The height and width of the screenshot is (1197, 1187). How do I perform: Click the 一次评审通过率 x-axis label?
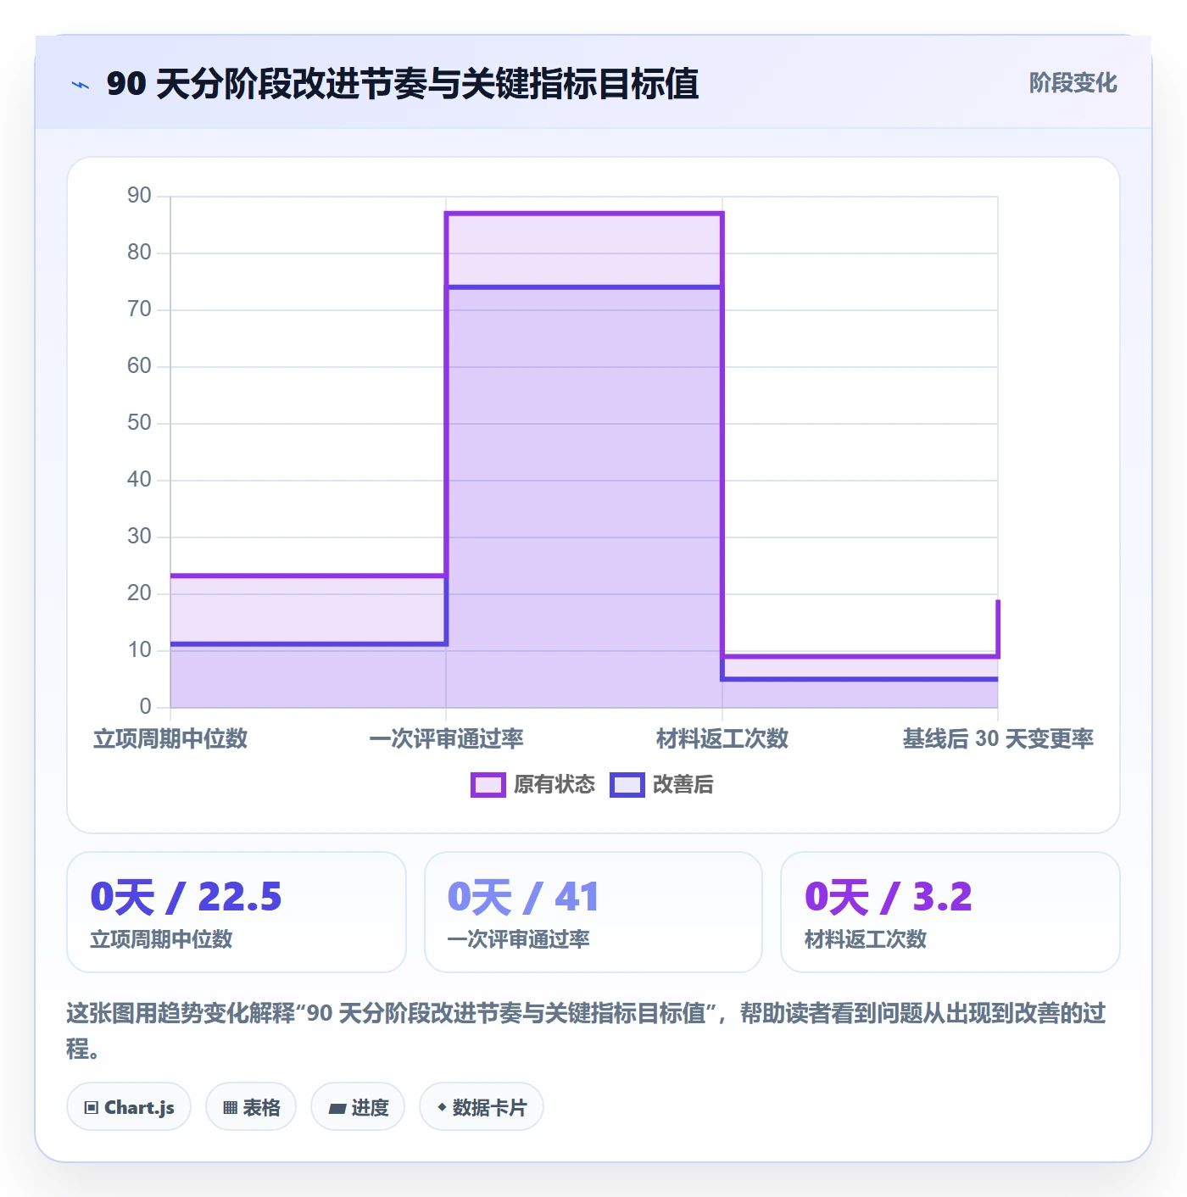[446, 739]
